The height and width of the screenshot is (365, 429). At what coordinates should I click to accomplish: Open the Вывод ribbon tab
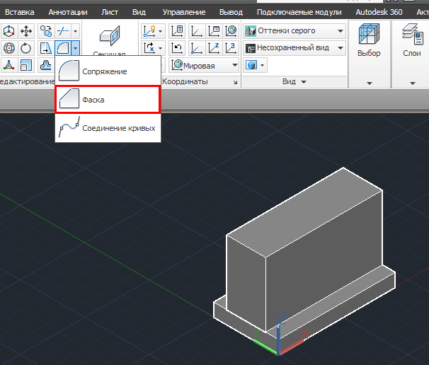coord(231,12)
